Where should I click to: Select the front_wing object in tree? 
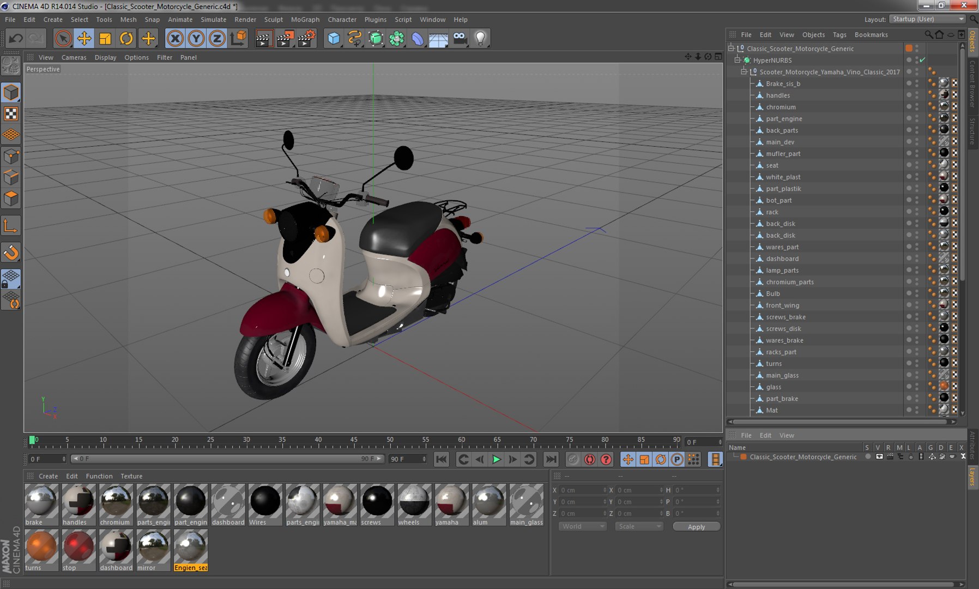pos(782,305)
